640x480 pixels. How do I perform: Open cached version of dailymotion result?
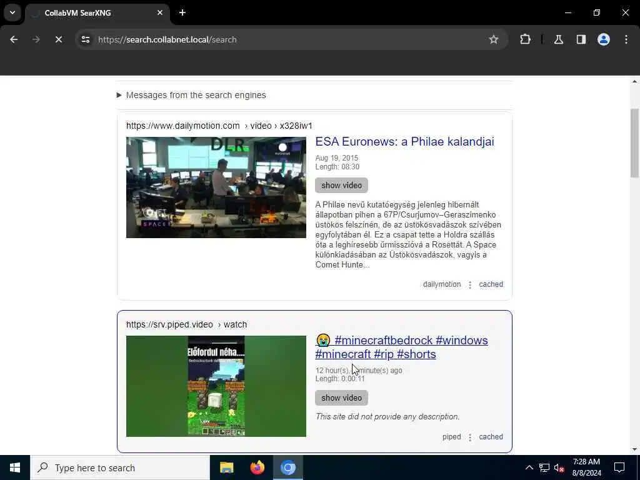(x=491, y=284)
